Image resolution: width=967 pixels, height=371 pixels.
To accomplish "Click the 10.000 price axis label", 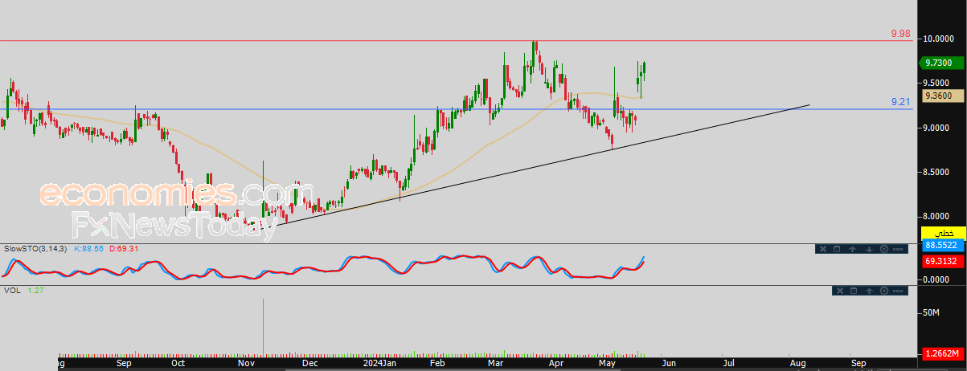I will tap(939, 39).
